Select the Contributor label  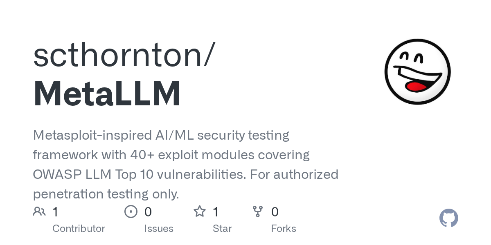(x=79, y=229)
